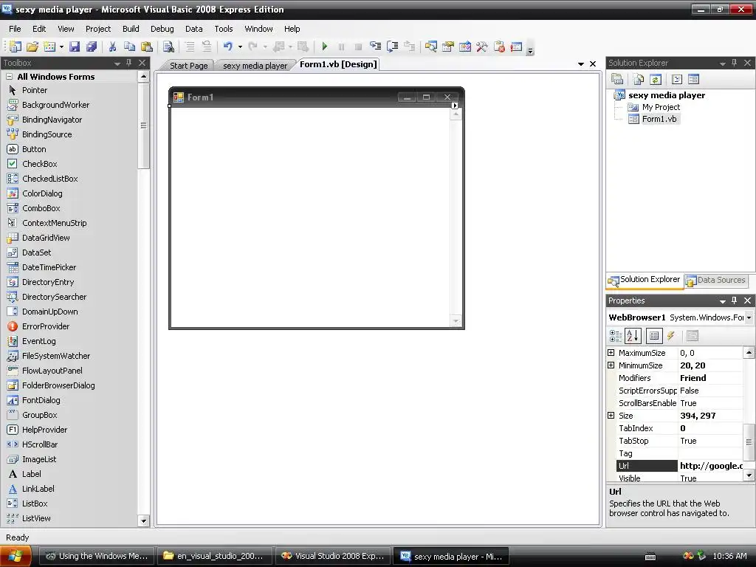The height and width of the screenshot is (567, 756).
Task: Click the Undo arrow icon
Action: 227,47
